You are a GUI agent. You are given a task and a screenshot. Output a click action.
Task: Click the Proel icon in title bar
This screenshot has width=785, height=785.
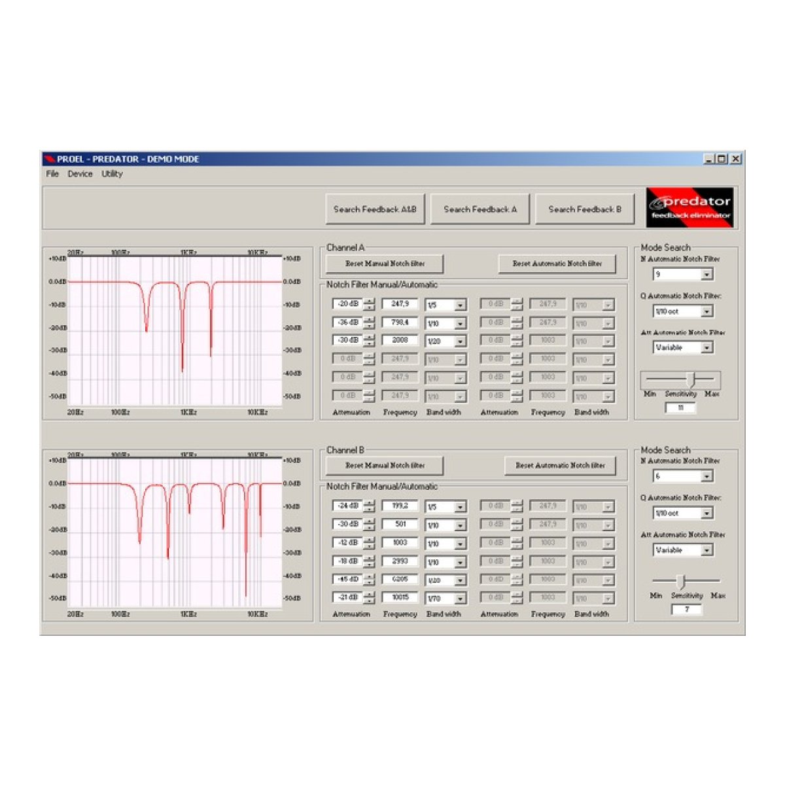(50, 159)
